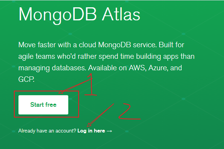The width and height of the screenshot is (224, 149).
Task: Click the word Azure in the description
Action: (158, 68)
